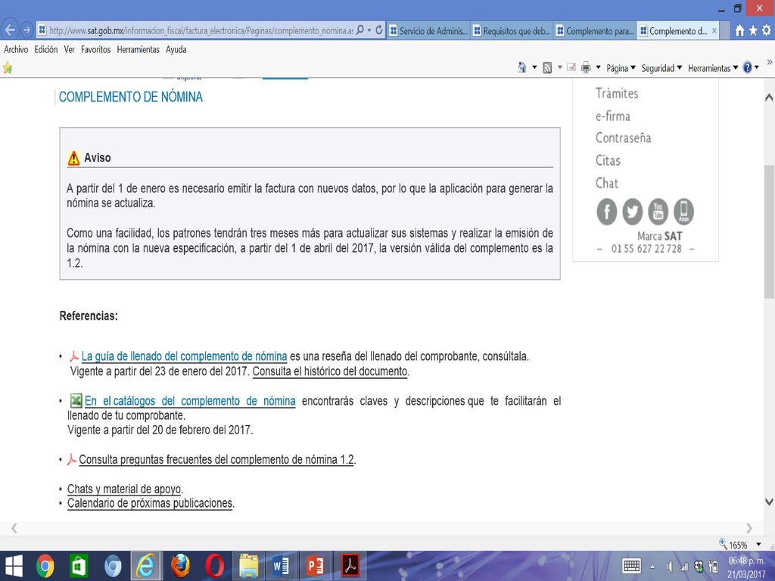Open the Print icon dropdown arrow

coord(598,67)
